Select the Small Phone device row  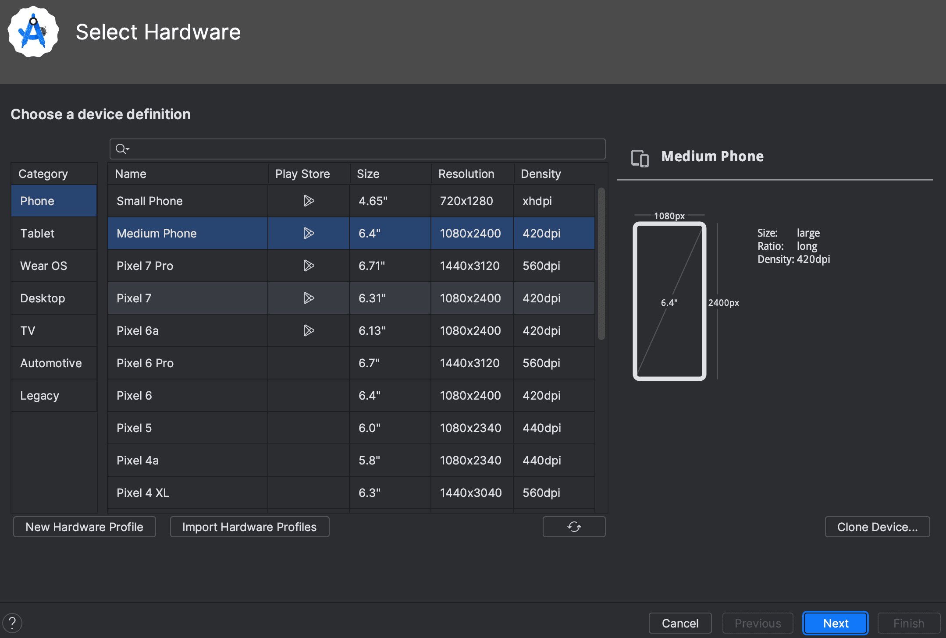tap(351, 201)
